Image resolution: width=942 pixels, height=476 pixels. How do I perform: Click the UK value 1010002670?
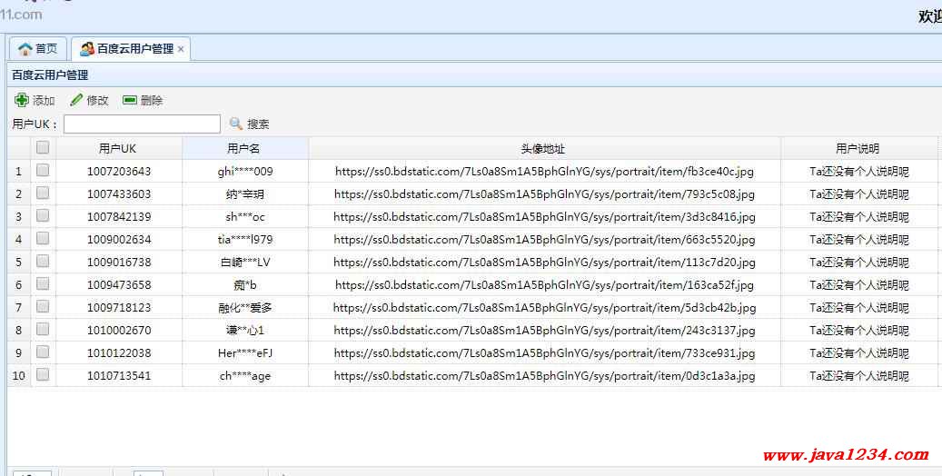pos(119,330)
